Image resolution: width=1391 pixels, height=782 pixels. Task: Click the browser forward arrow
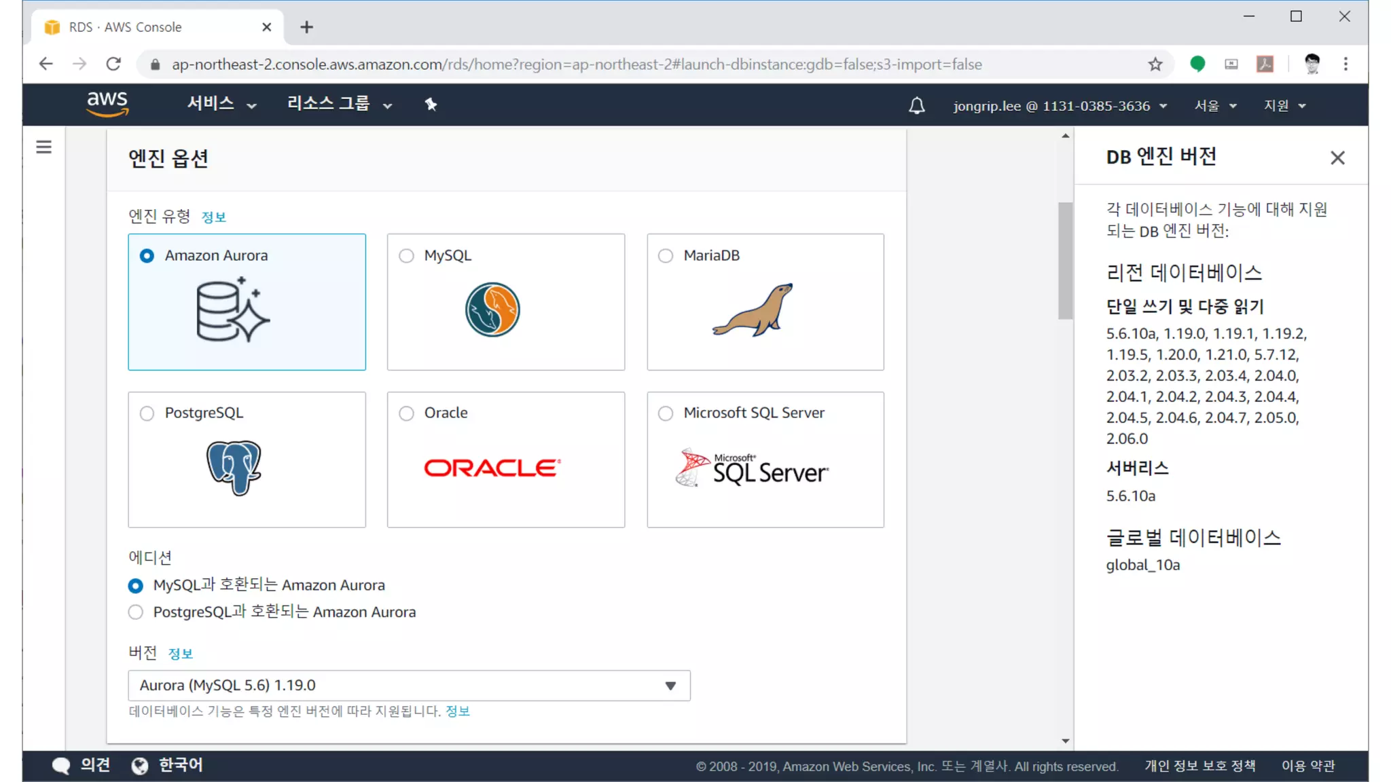click(79, 64)
